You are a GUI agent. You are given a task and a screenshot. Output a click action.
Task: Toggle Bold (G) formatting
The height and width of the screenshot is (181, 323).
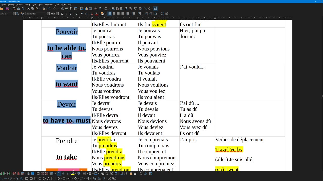click(x=62, y=14)
